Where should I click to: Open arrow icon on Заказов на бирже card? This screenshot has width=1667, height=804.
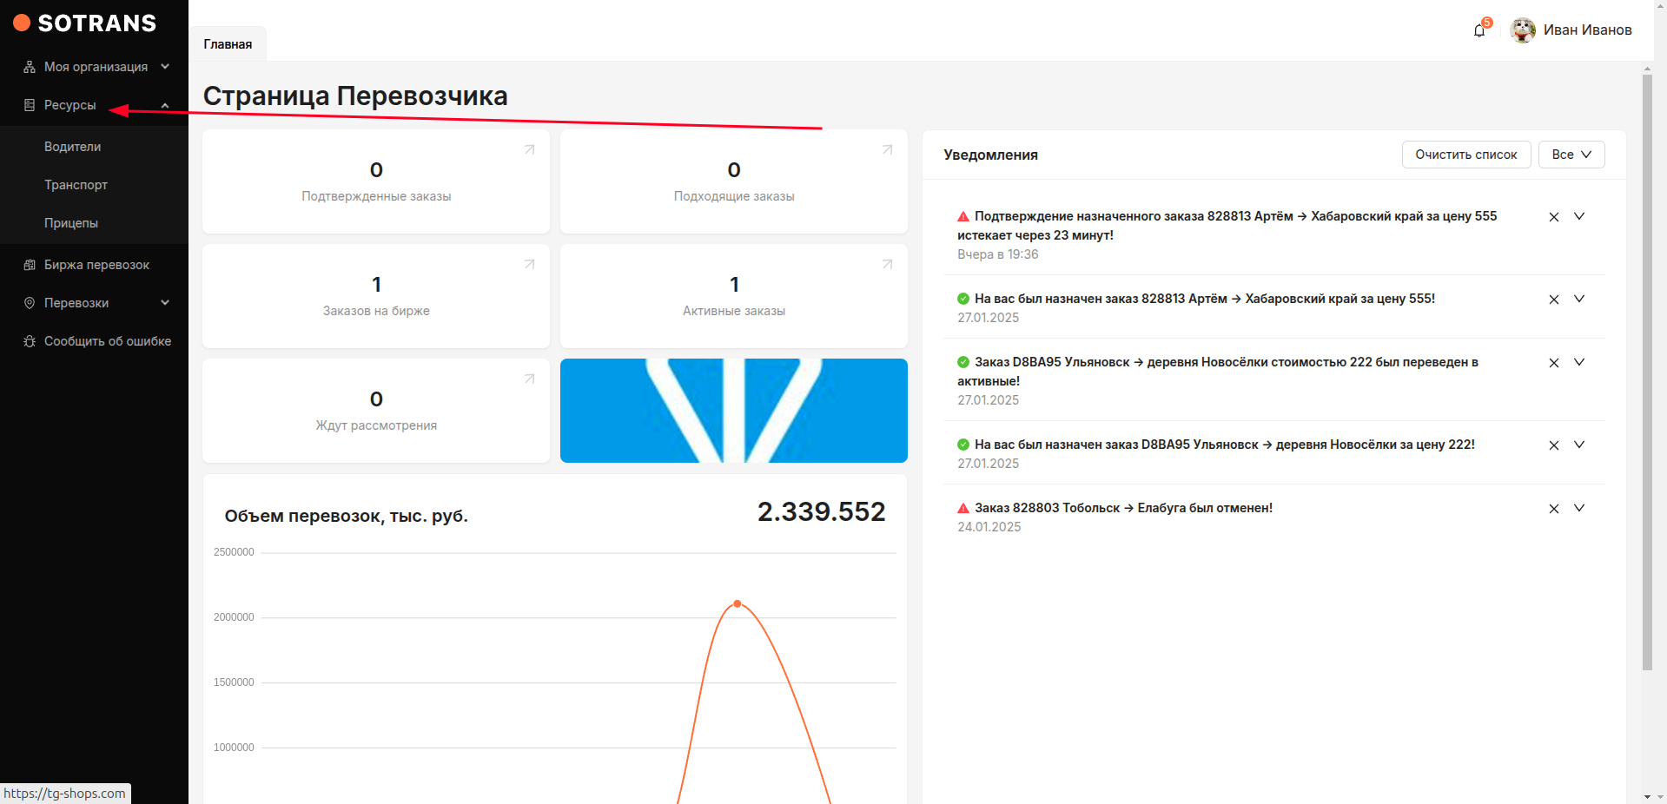(x=529, y=265)
